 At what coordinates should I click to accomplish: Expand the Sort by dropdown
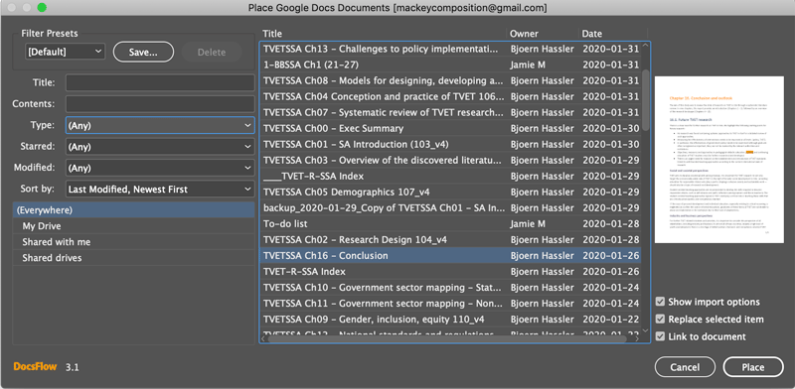[160, 189]
